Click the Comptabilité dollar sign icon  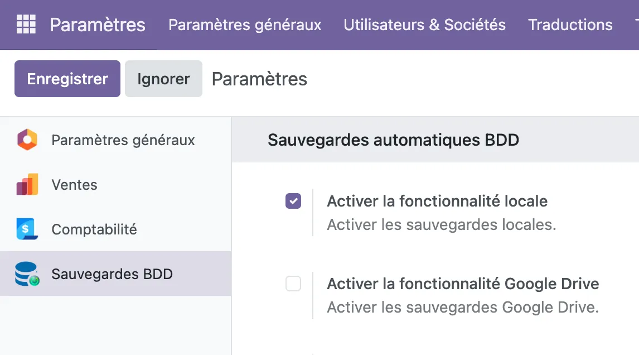(x=27, y=229)
